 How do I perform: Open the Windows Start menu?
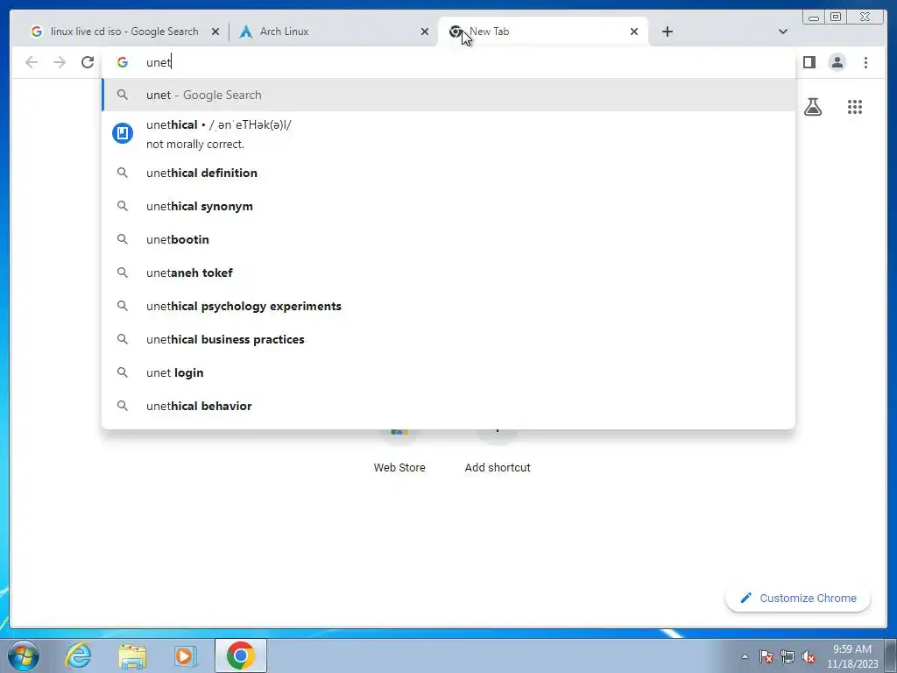click(24, 655)
